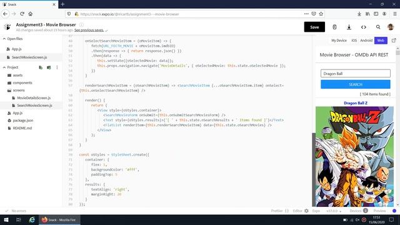Screen dimensions: 400x225
Task: Create a new file in Project
Action: pos(41,67)
